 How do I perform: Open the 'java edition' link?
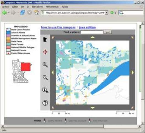(x=87, y=27)
